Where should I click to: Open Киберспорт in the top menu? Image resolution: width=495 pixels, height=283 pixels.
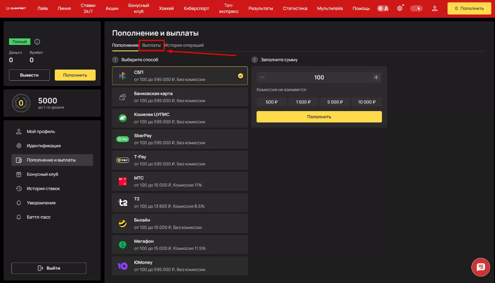point(196,8)
